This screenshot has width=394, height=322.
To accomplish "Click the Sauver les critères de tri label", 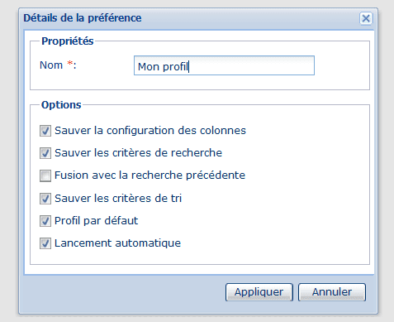I will pyautogui.click(x=118, y=199).
